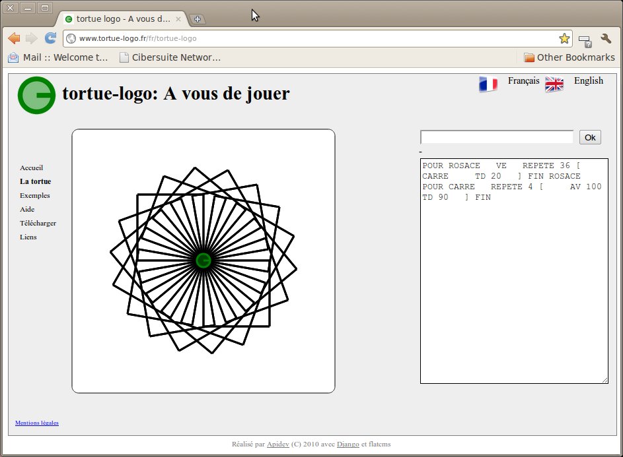Click the Ok button to run command
The image size is (623, 457).
click(590, 137)
